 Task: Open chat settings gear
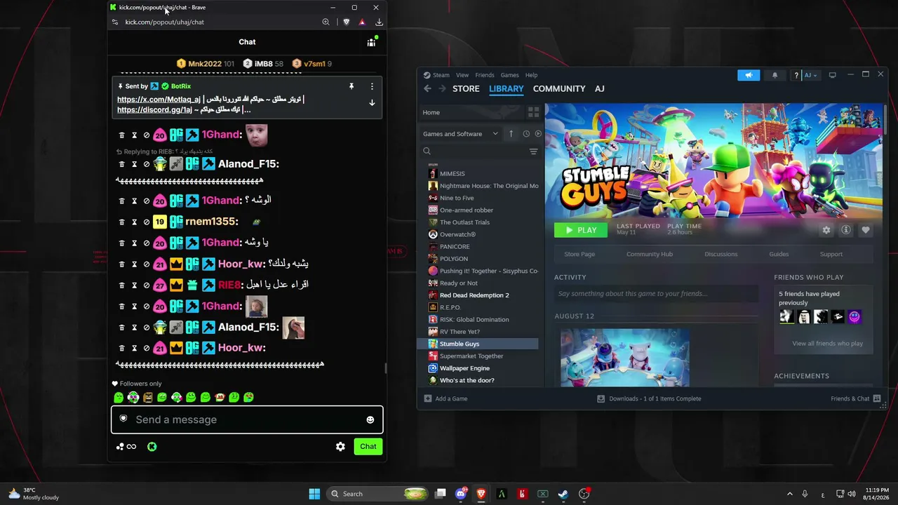point(340,447)
